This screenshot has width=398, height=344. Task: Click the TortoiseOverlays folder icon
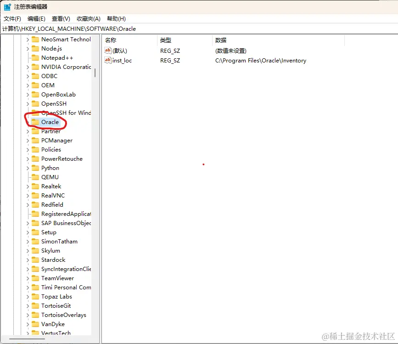tap(35, 315)
